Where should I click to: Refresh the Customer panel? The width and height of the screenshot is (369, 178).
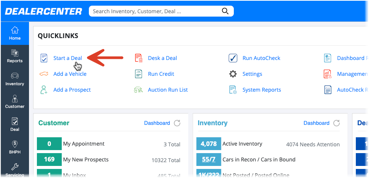[177, 123]
